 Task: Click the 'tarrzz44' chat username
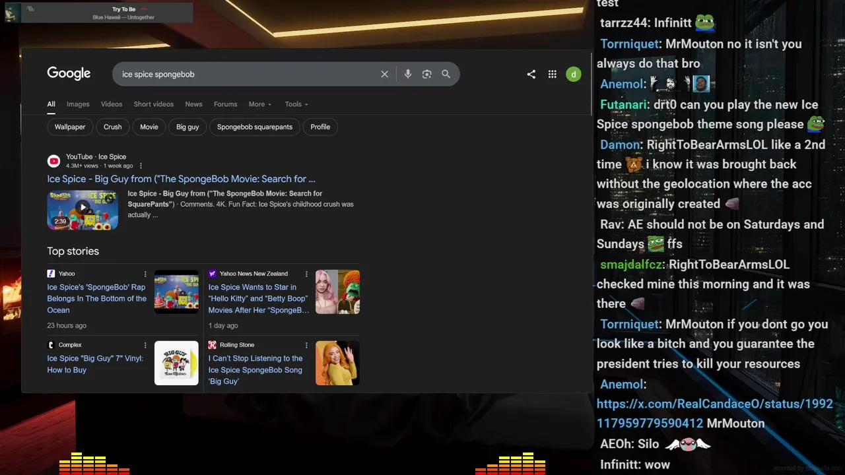pyautogui.click(x=623, y=23)
